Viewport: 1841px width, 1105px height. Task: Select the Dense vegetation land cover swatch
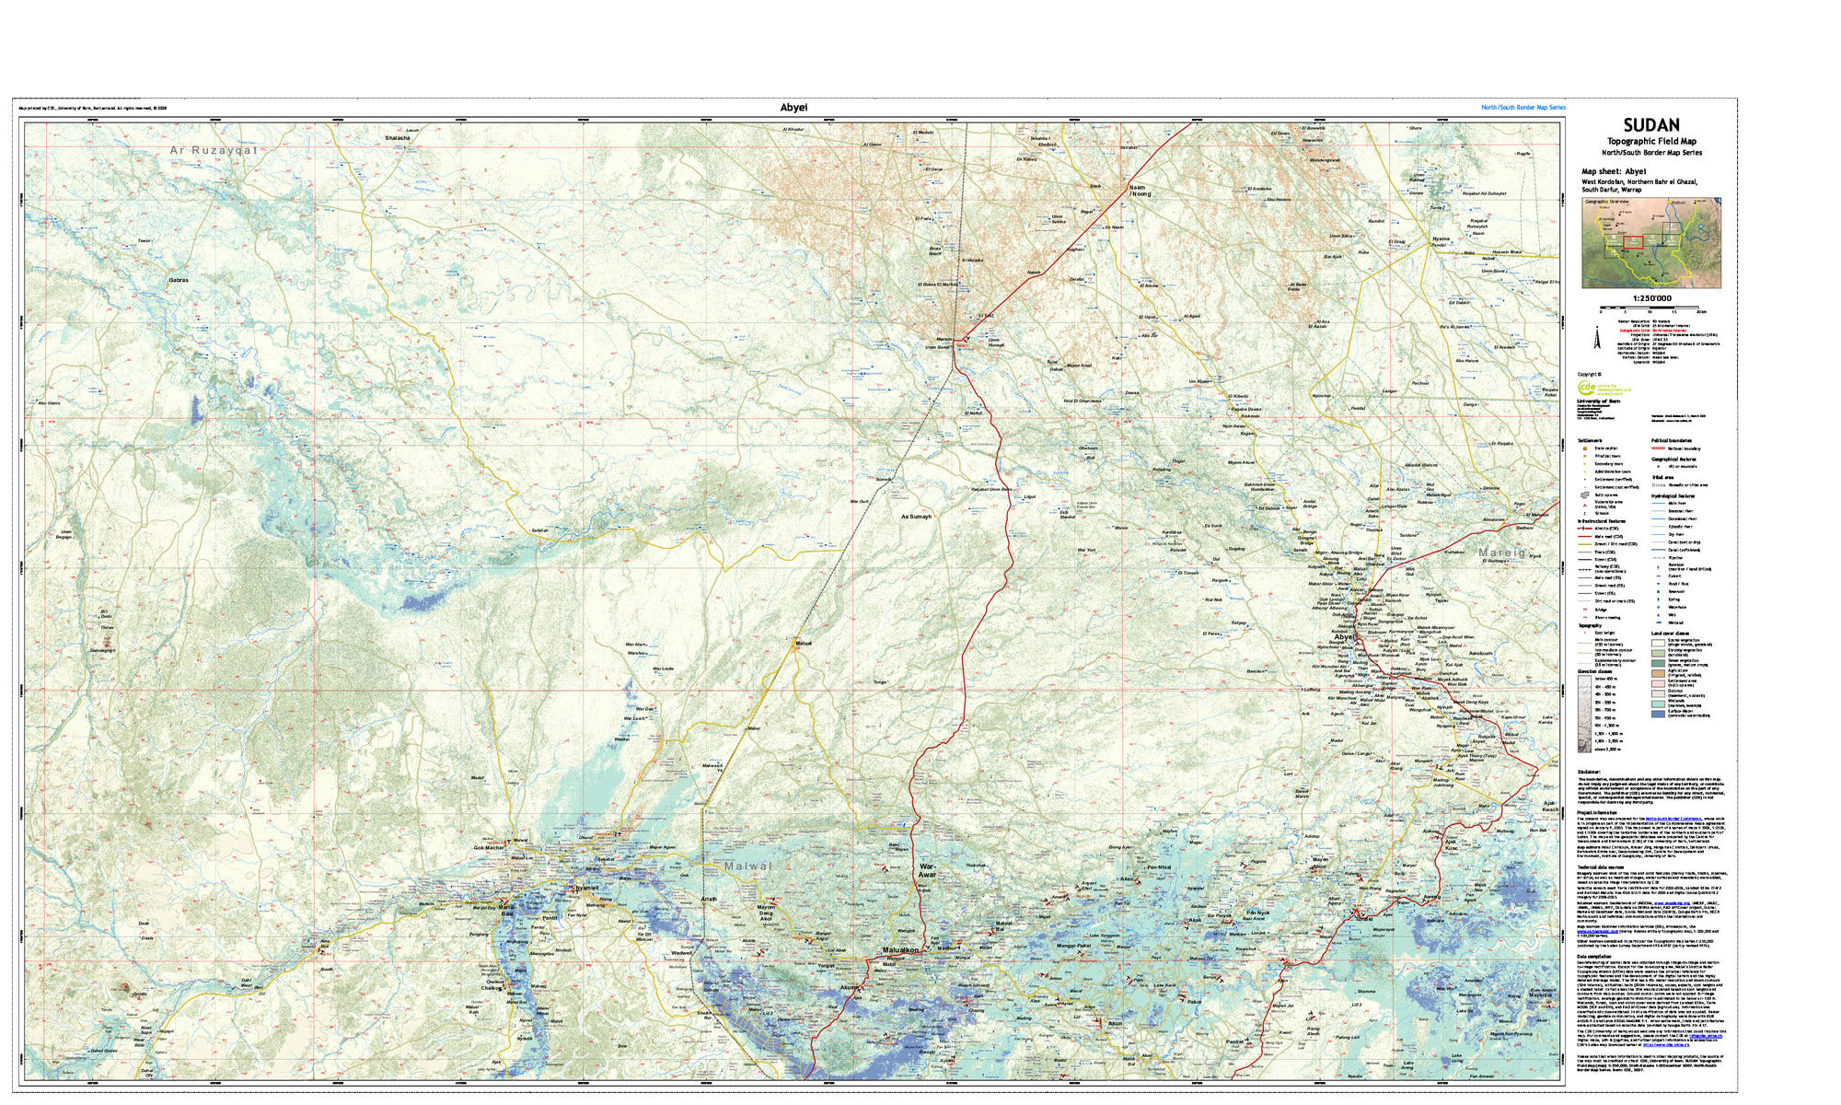tap(1658, 663)
